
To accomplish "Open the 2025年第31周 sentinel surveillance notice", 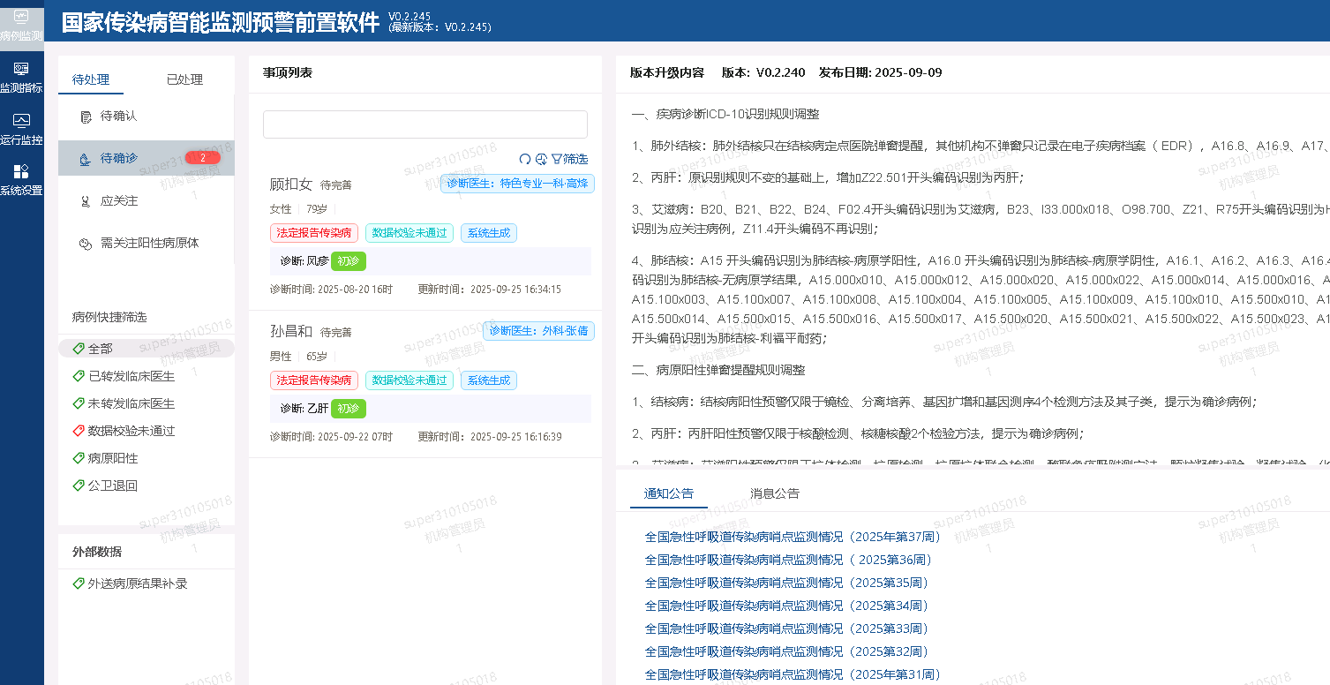I will (793, 674).
